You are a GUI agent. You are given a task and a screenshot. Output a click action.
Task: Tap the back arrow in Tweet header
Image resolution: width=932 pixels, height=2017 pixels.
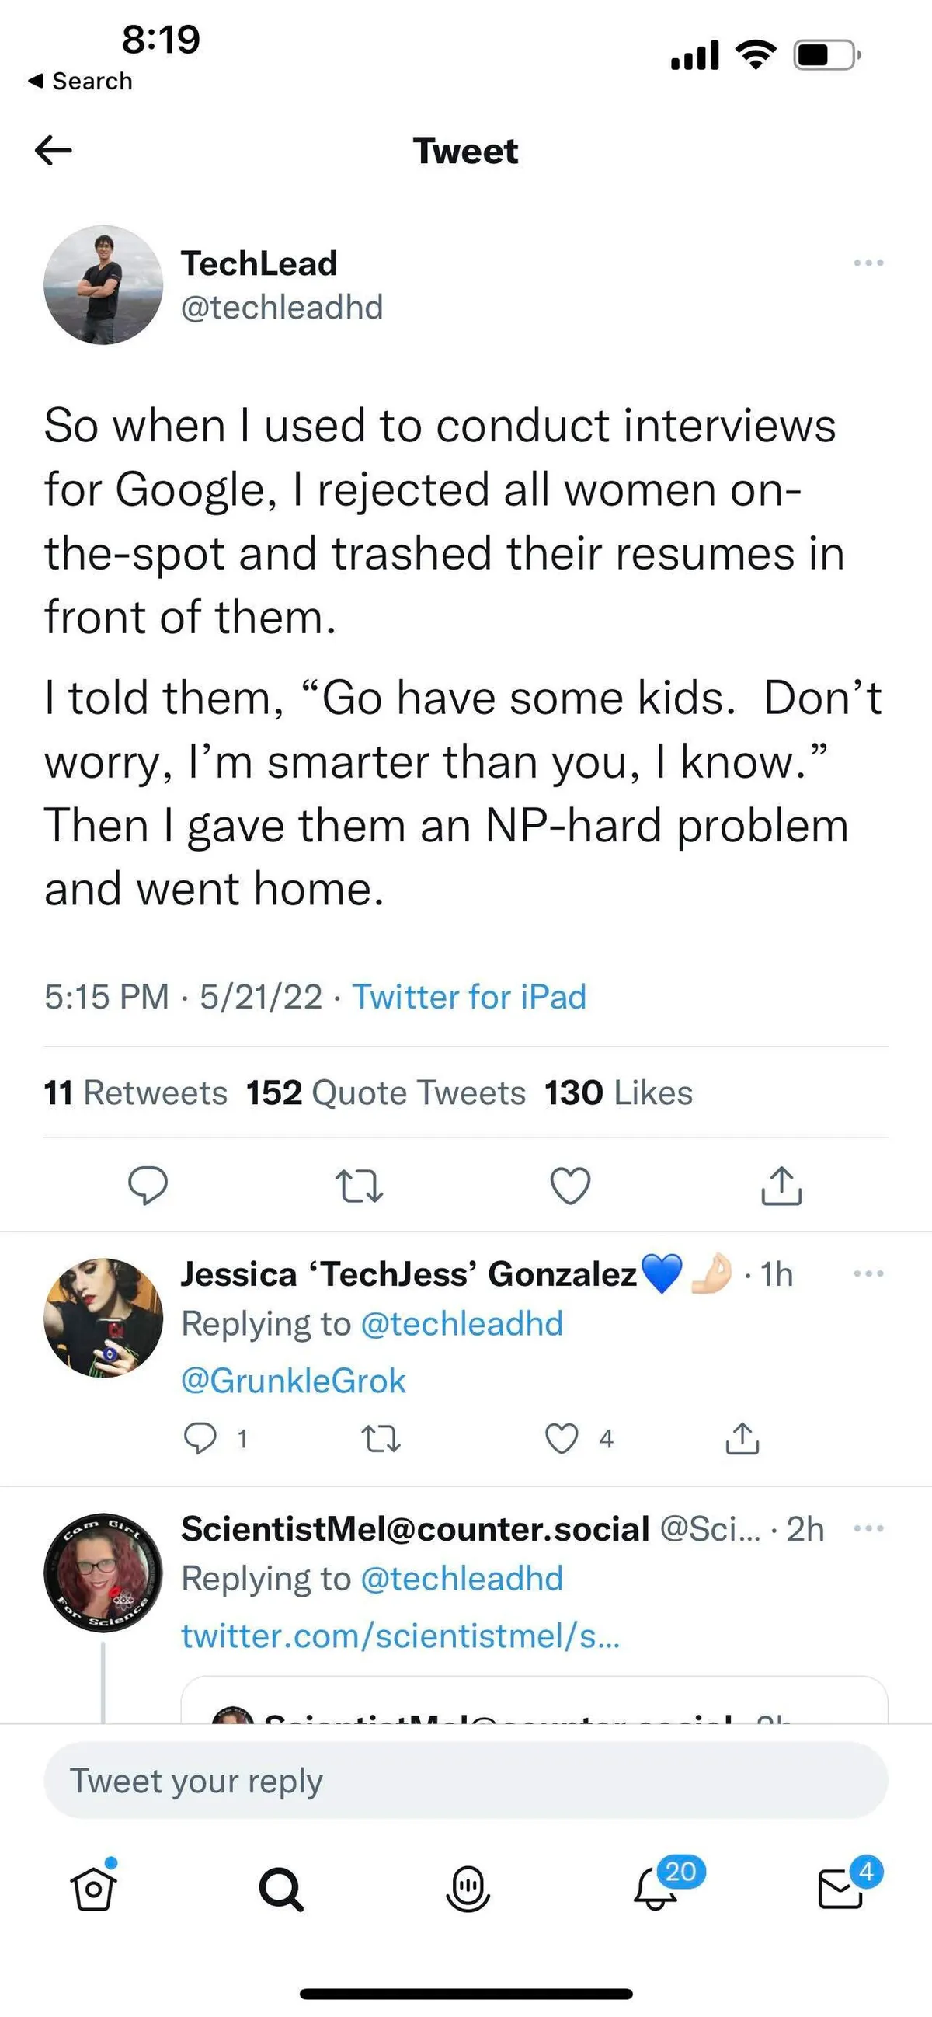pos(54,149)
